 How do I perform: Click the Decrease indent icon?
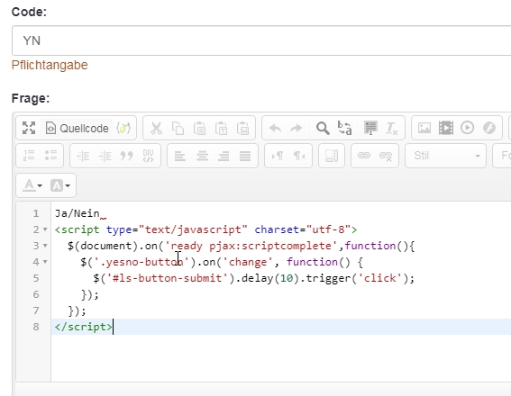[83, 156]
